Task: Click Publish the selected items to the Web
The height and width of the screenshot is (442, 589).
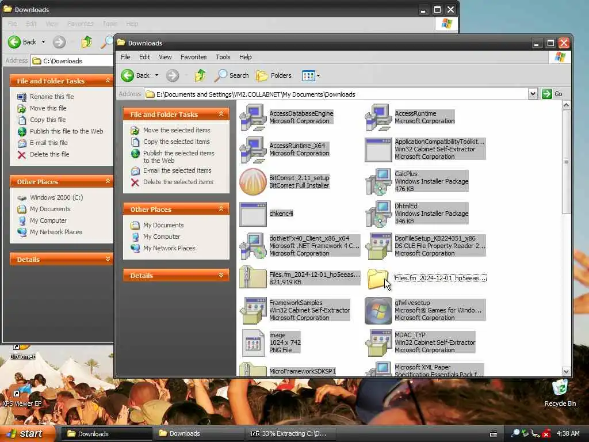Action: [178, 157]
